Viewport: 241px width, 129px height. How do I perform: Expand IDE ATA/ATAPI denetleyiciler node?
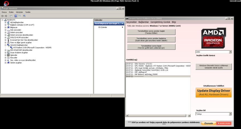[5, 50]
